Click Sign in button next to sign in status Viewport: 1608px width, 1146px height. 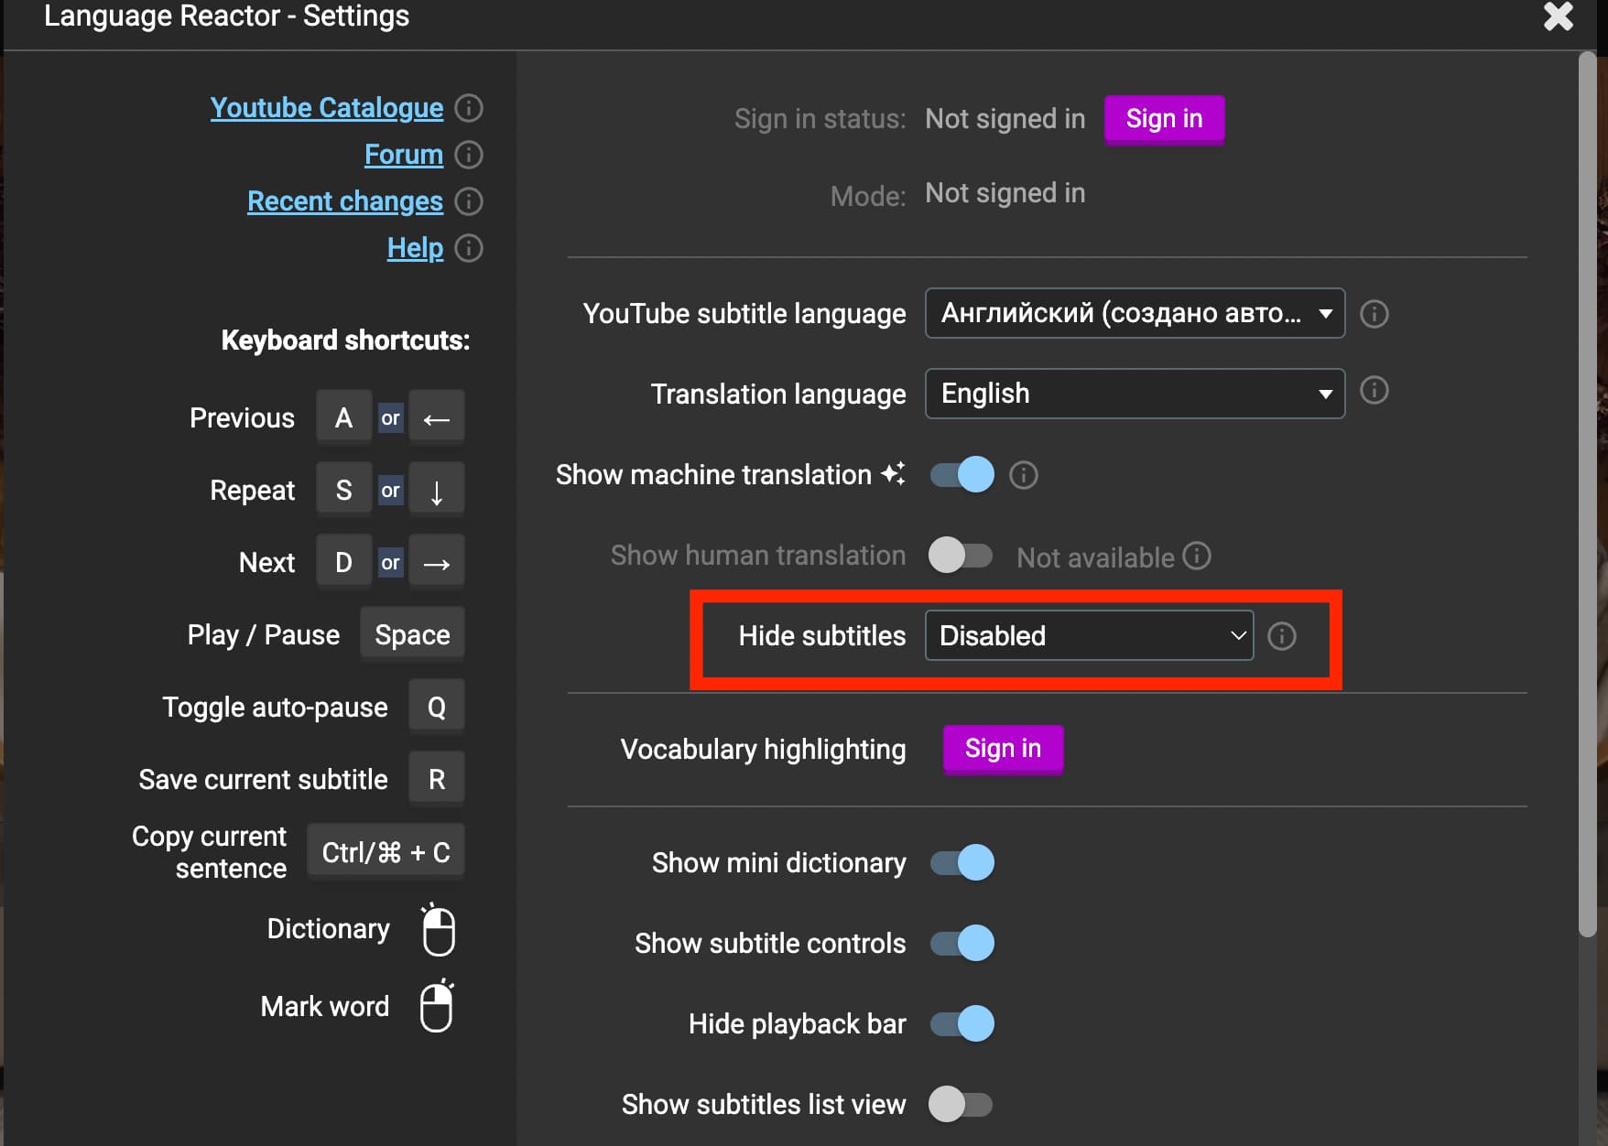click(1164, 119)
